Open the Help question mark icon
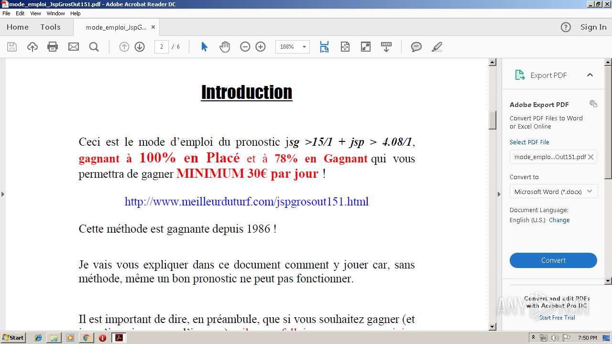 tap(566, 27)
